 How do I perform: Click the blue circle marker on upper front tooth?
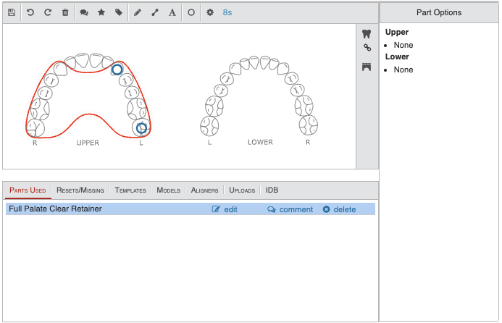[117, 70]
